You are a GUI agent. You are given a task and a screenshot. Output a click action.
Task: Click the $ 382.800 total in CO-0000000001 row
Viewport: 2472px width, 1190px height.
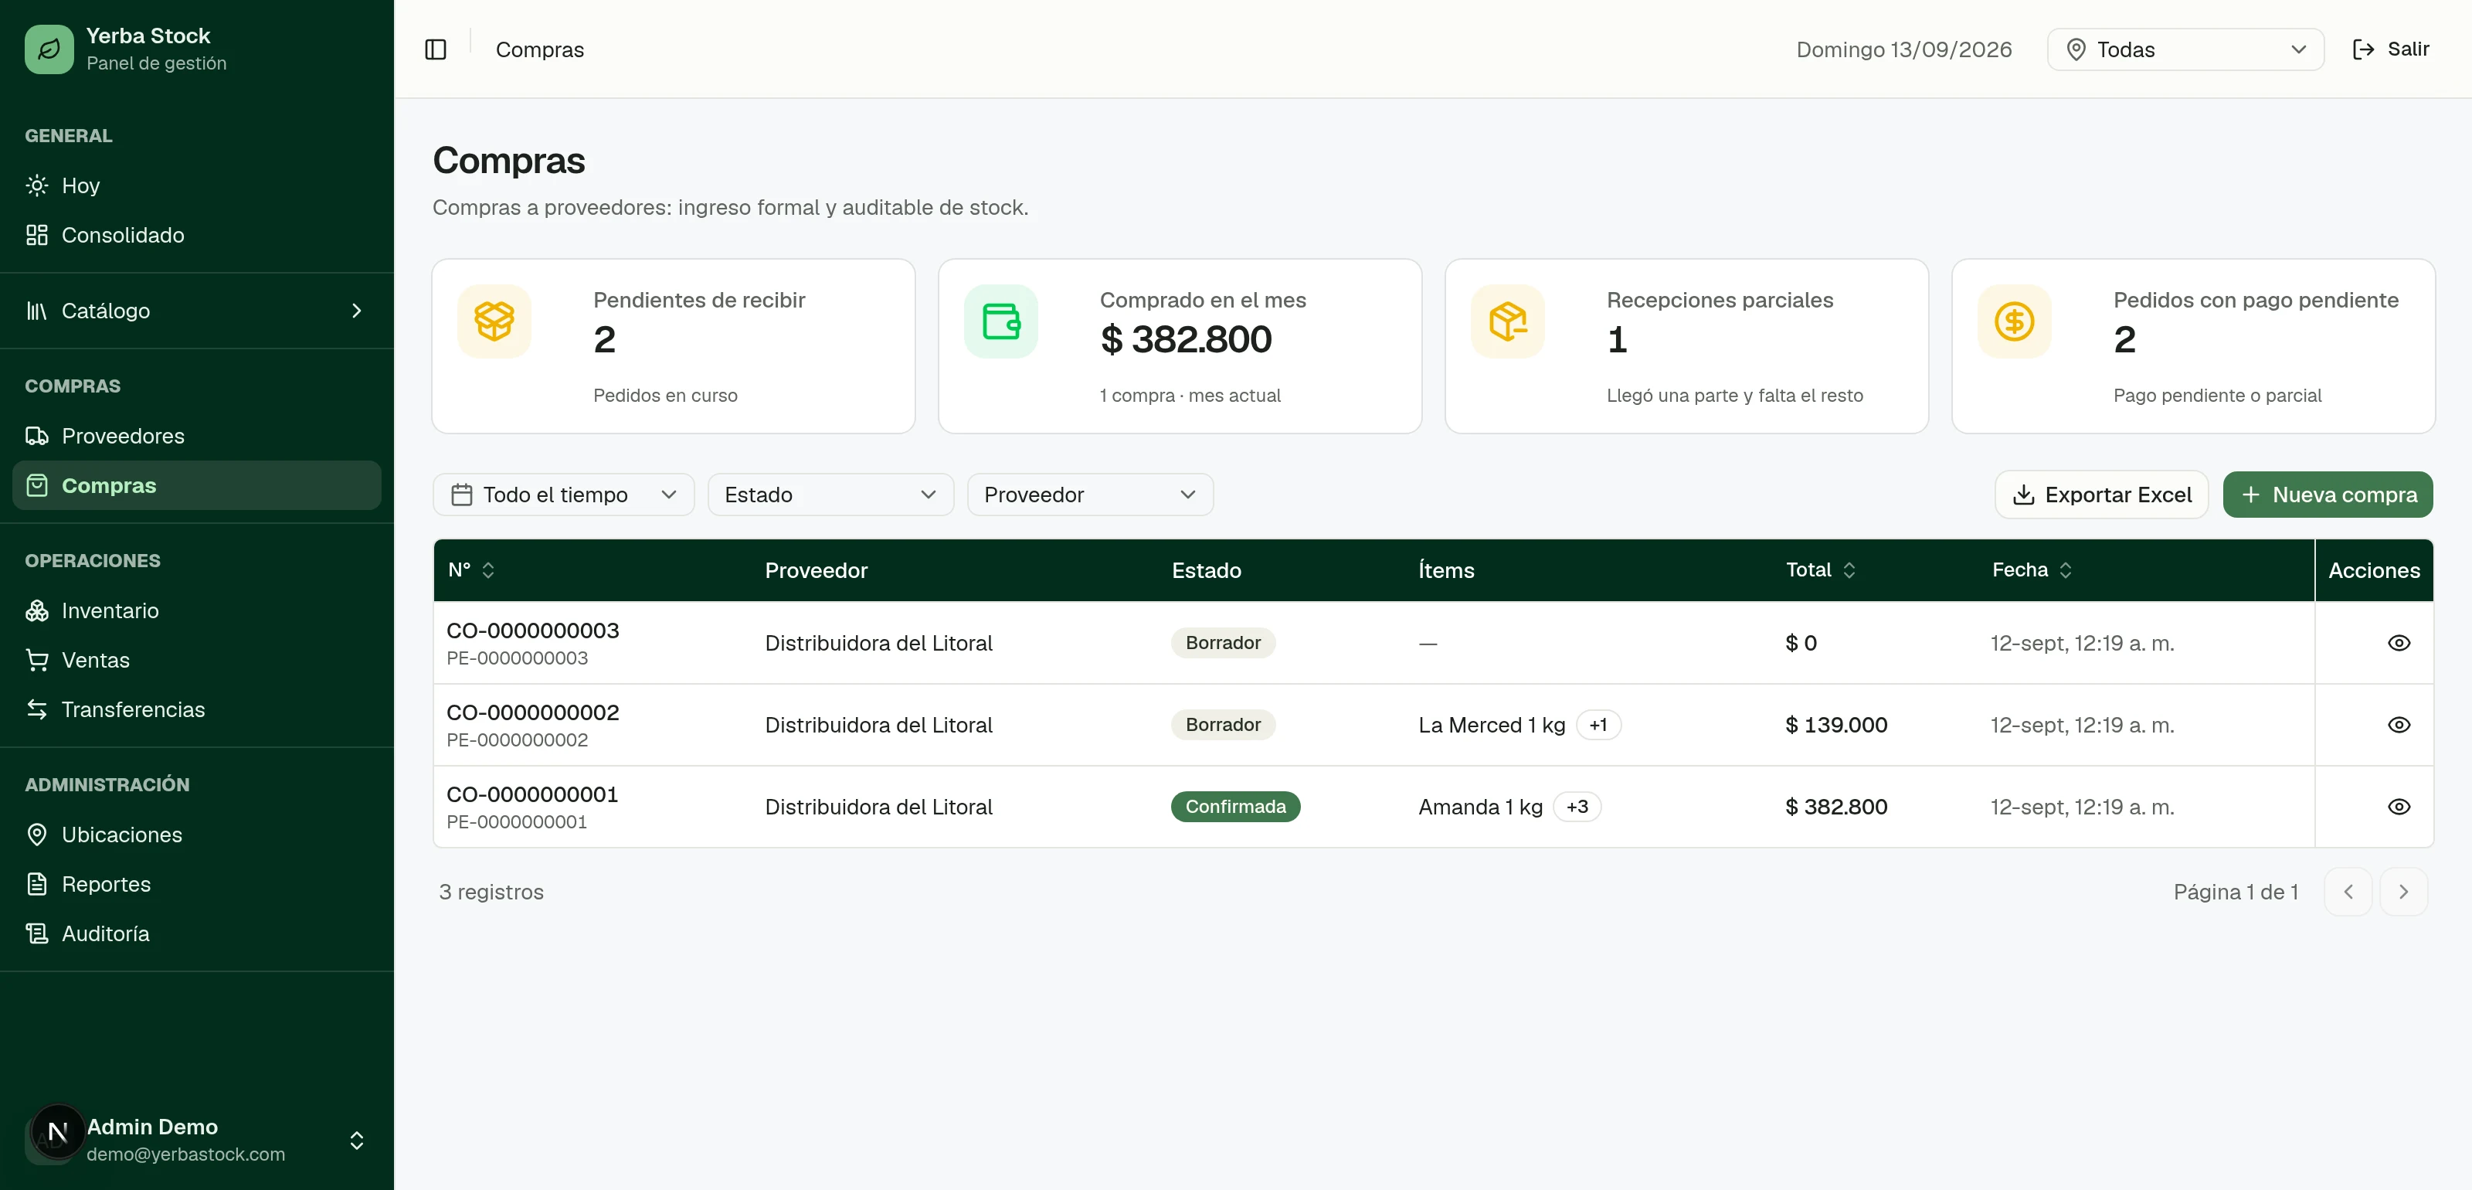1835,807
